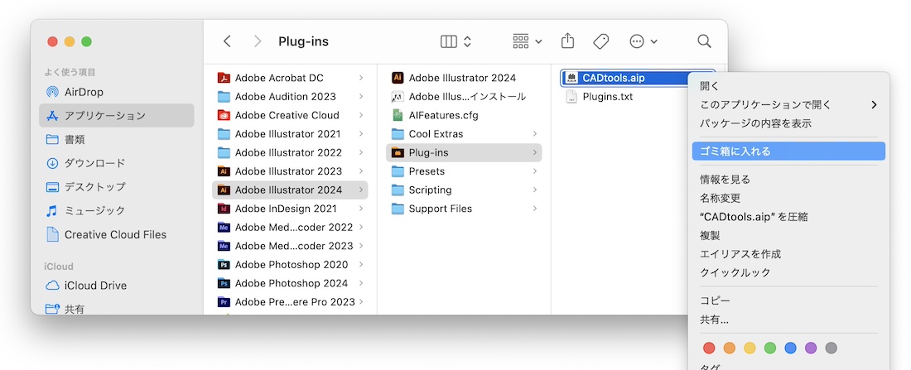This screenshot has width=911, height=370.
Task: Open the Presets folder
Action: point(427,171)
